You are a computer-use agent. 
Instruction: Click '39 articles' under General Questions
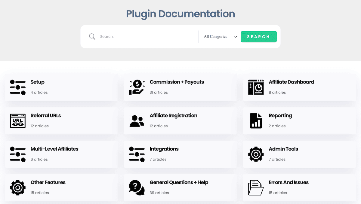pyautogui.click(x=159, y=193)
